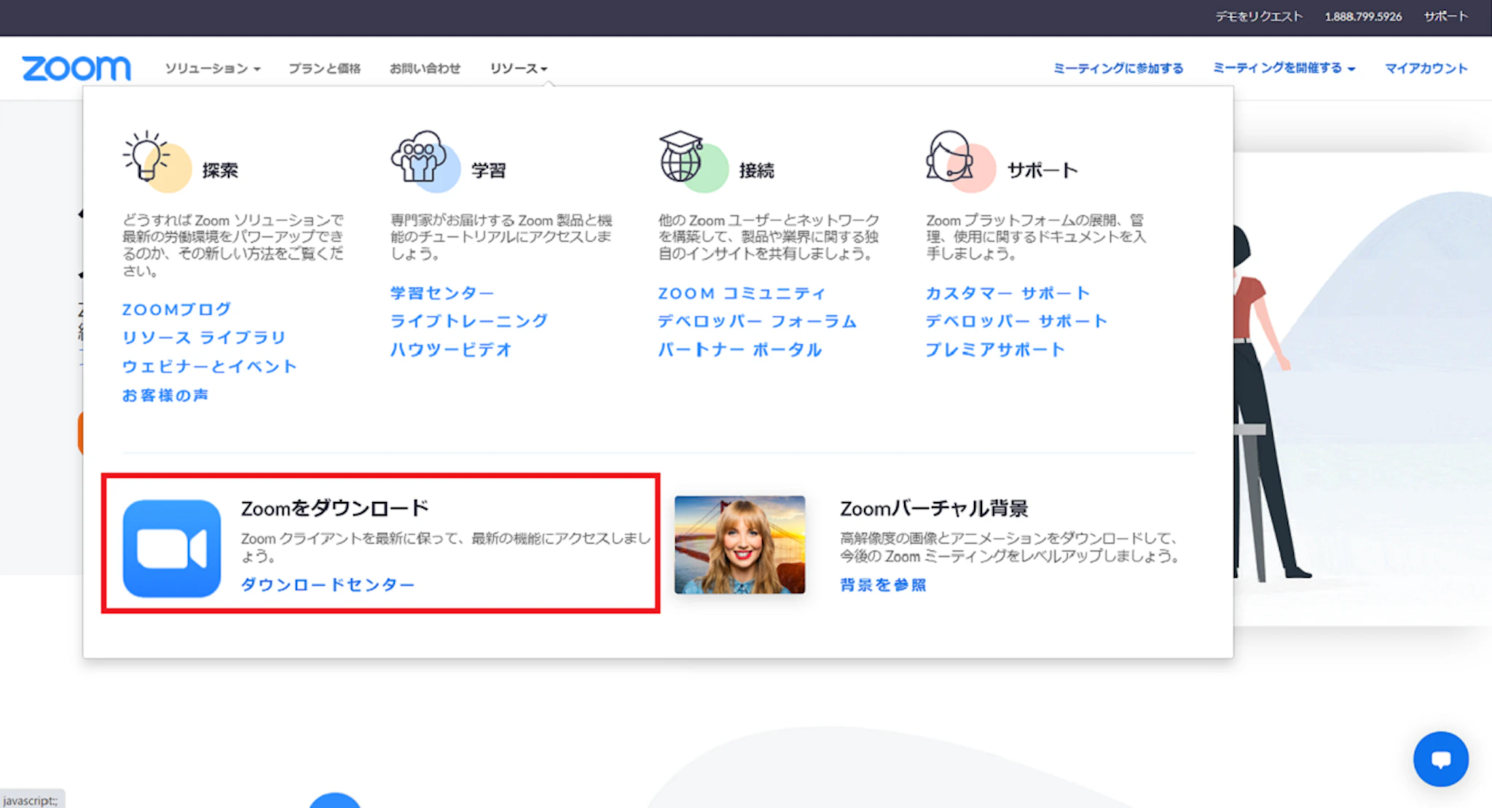
Task: Go to ZOOMブログ link
Action: pyautogui.click(x=176, y=310)
